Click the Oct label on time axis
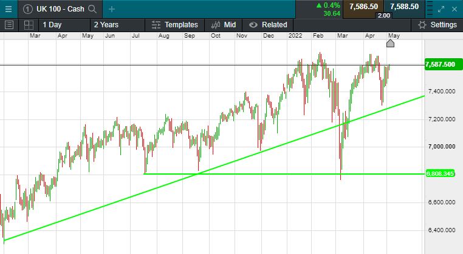This screenshot has height=254, width=463. [x=216, y=36]
